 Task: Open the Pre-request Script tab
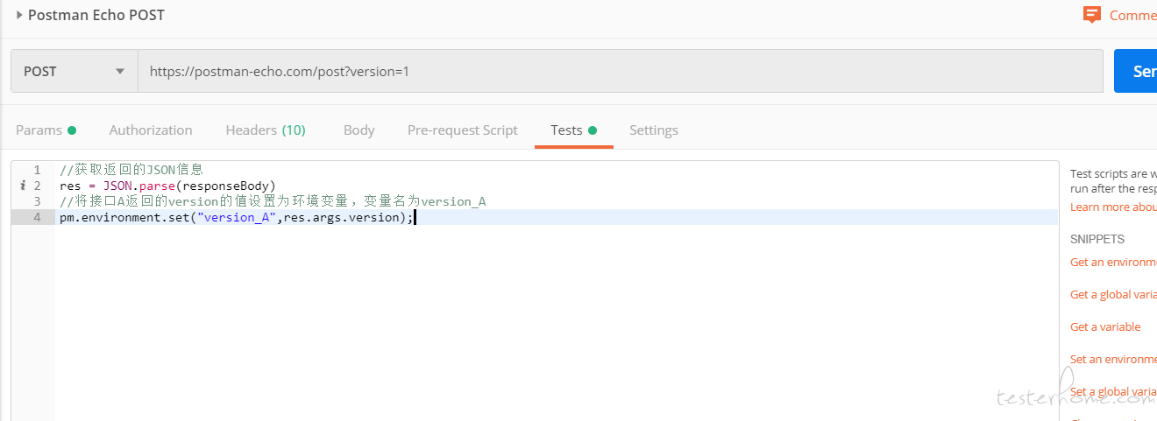(x=463, y=130)
